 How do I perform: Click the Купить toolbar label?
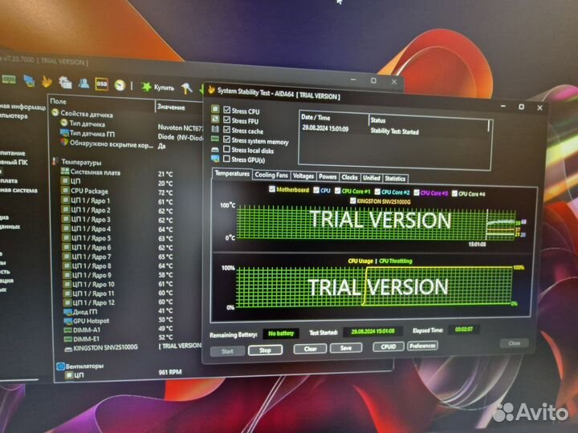coord(164,87)
